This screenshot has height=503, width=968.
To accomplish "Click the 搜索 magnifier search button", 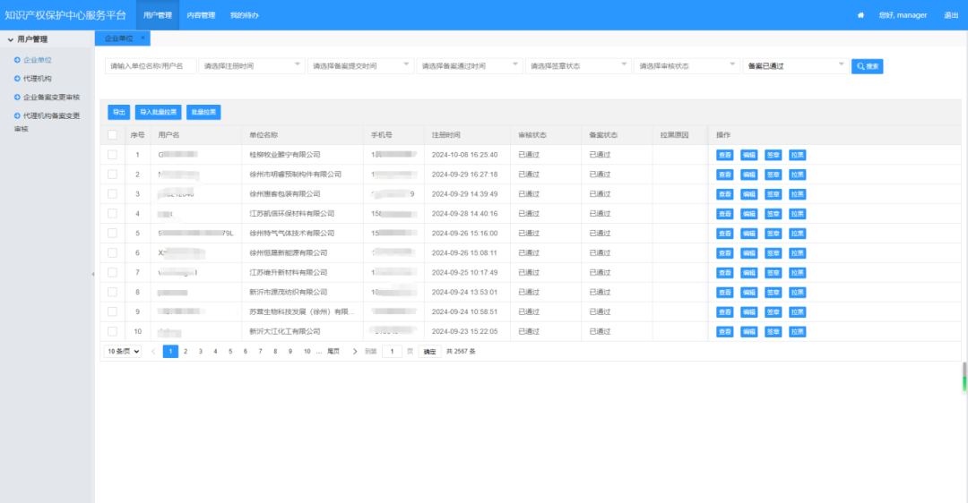I will coord(867,66).
